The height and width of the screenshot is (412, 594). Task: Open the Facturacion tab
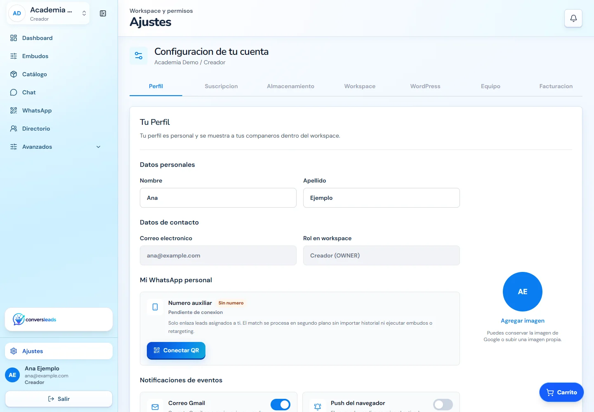click(556, 86)
